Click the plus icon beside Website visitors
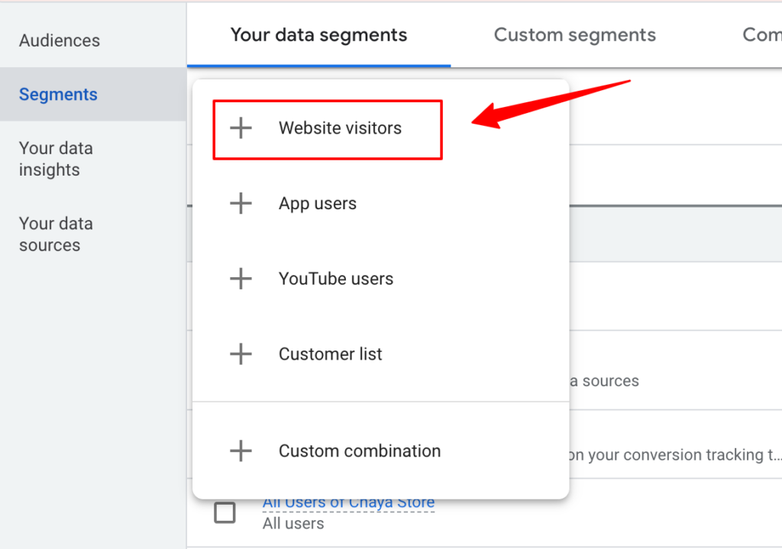Screen dimensions: 782x549 pos(241,128)
